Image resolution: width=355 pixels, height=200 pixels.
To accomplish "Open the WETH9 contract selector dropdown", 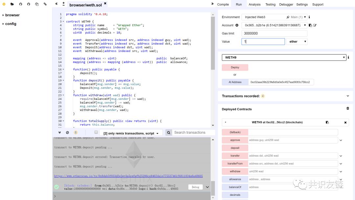I will pos(284,57).
